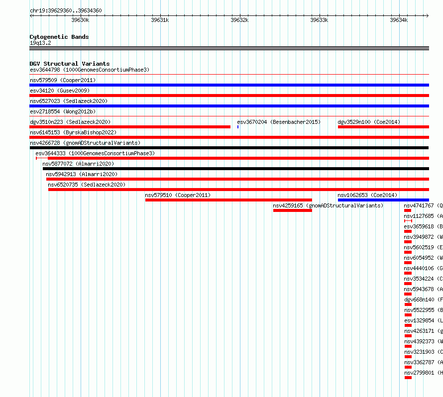Open variant nsv579509 (Cooper2011) label
Screen dimensions: 443x397
(63, 80)
